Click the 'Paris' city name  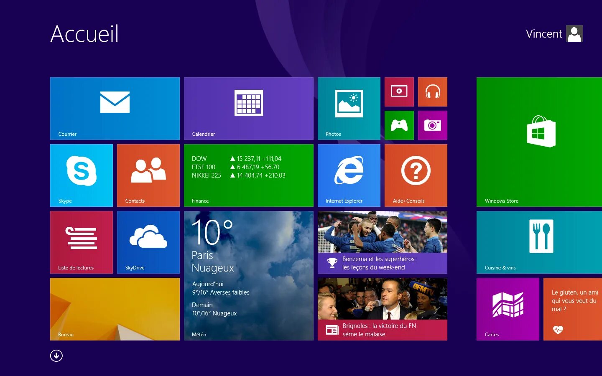tap(202, 255)
